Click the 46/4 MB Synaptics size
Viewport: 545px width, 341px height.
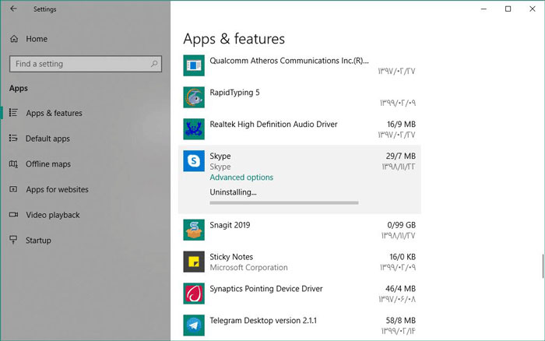[400, 289]
